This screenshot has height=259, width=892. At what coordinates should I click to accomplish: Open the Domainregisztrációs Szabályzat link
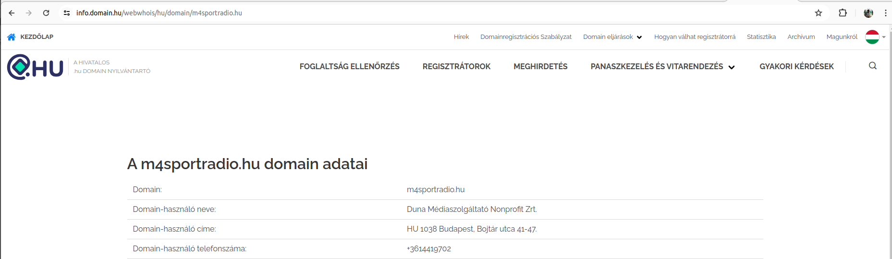[x=525, y=37]
